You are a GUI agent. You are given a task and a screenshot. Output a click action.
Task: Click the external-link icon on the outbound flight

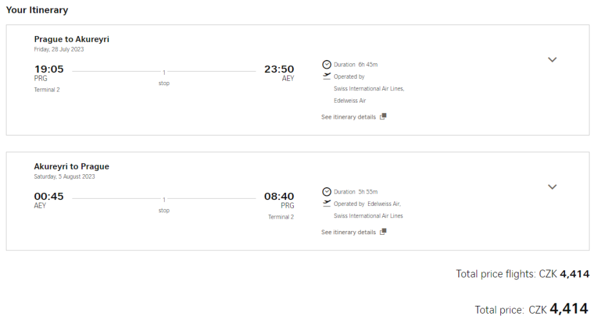click(383, 117)
